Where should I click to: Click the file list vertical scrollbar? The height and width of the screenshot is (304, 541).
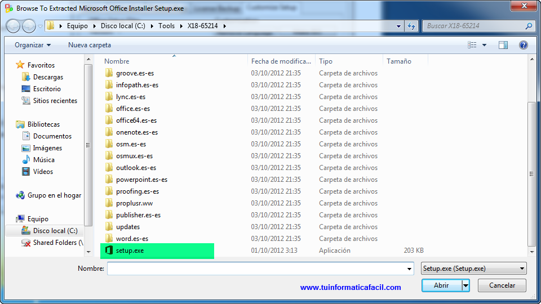[x=531, y=174]
